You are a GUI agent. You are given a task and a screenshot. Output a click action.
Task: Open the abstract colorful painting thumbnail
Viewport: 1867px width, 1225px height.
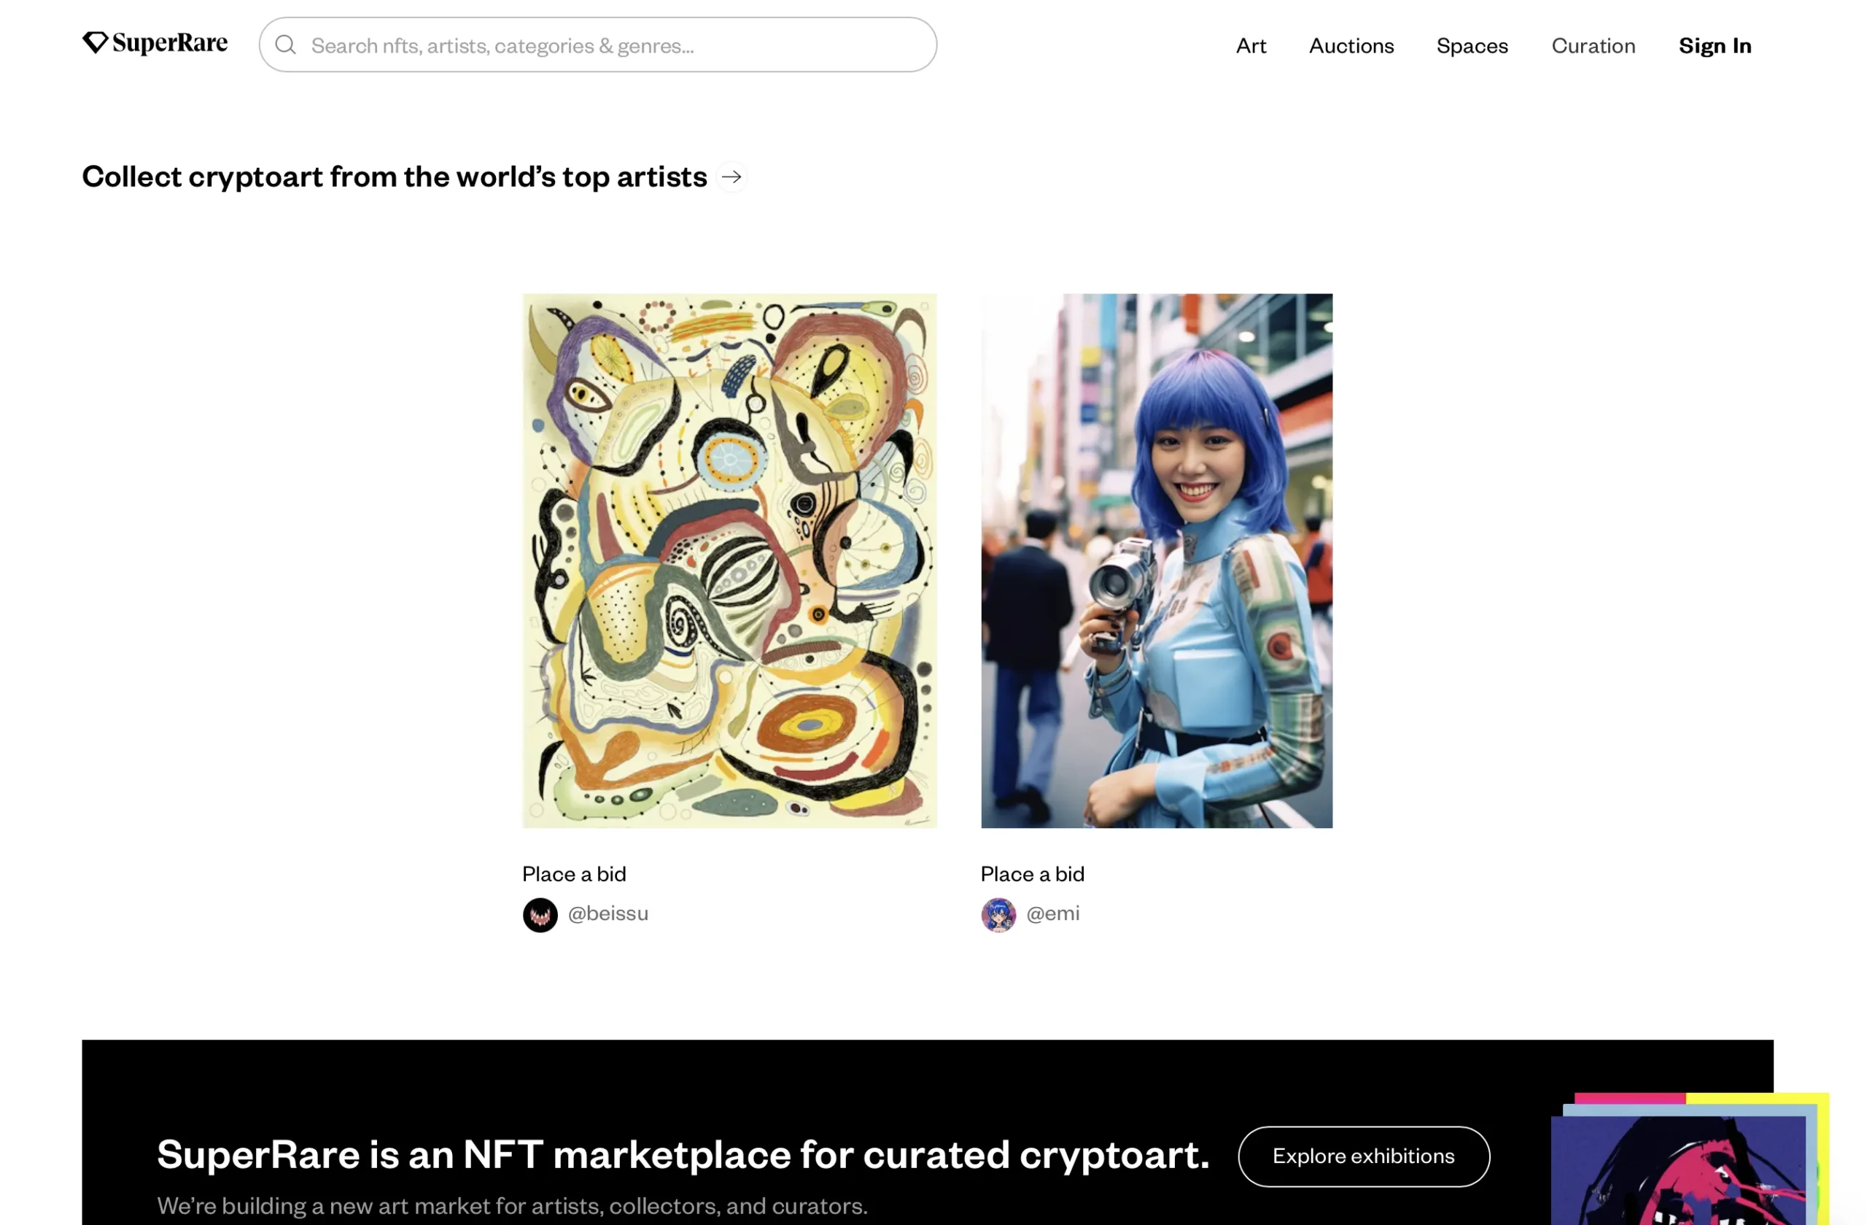tap(729, 561)
